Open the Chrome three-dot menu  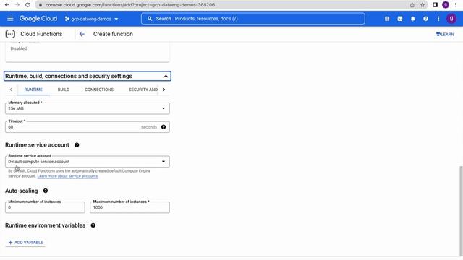point(456,5)
